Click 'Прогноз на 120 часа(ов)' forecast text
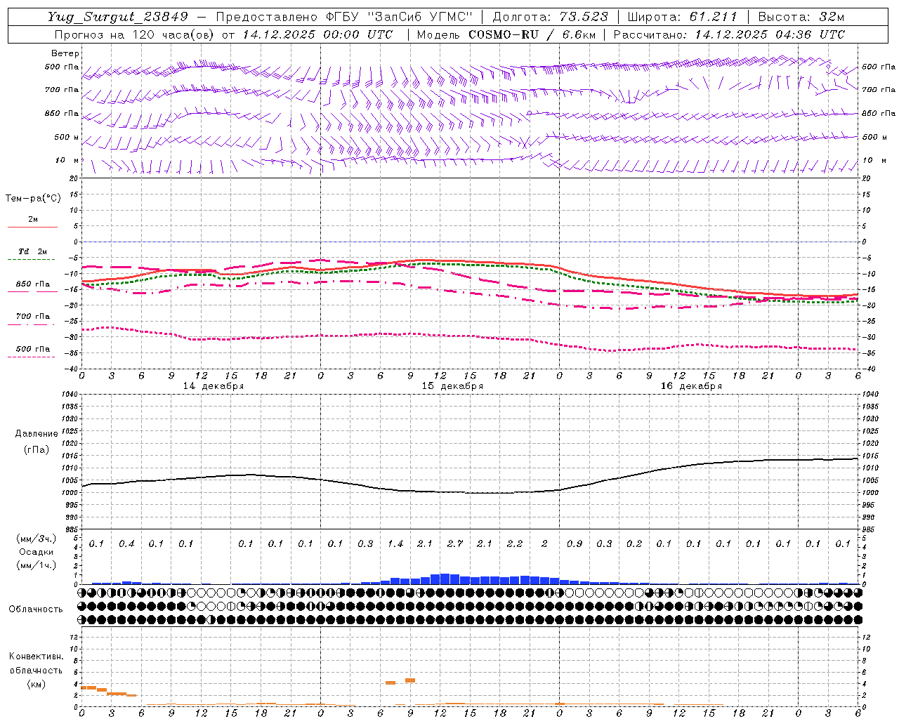The height and width of the screenshot is (719, 899). (135, 34)
